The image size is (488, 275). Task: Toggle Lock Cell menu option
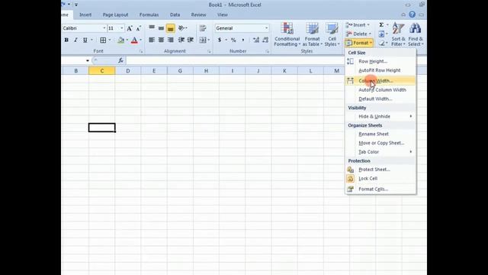(380, 179)
